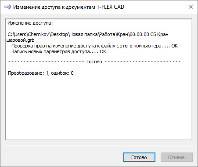198x167 pixels.
Task: Click 'Работа' folder name in the path
Action: (107, 34)
